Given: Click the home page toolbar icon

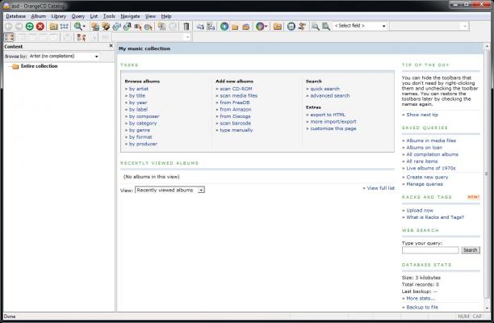Looking at the screenshot, I should tap(54, 27).
